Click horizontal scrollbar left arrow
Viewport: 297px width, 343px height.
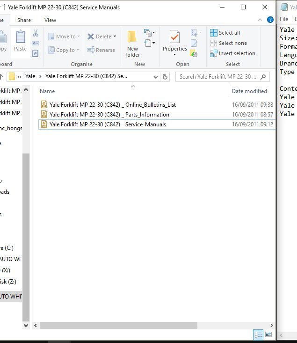click(x=36, y=325)
